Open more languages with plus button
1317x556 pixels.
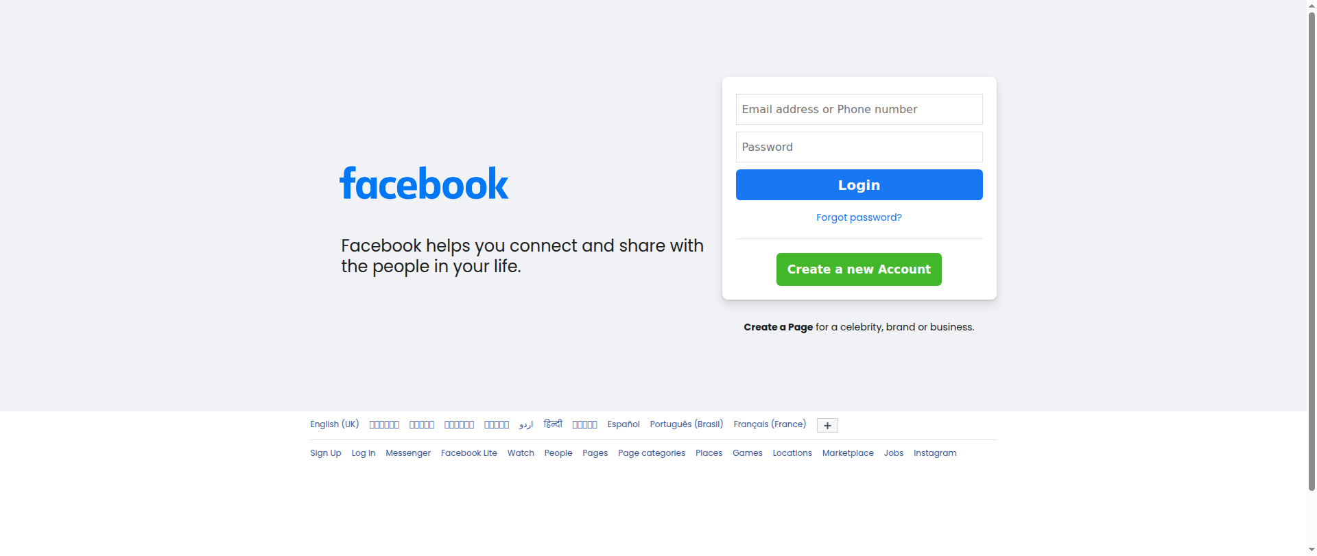click(827, 426)
